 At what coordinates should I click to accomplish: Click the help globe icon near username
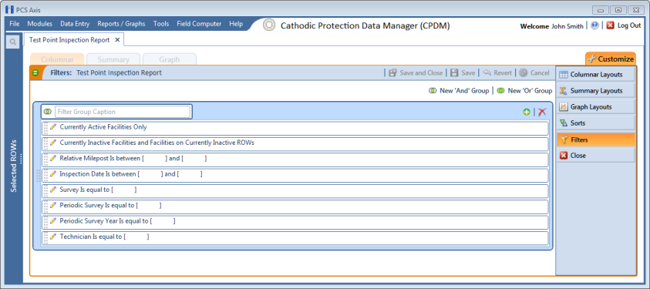tap(594, 25)
